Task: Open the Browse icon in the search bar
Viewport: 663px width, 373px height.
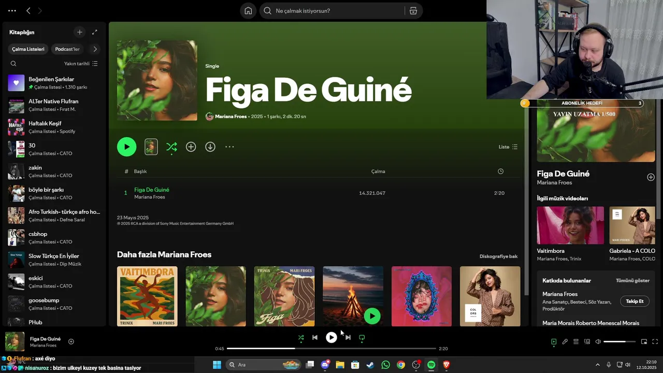Action: (413, 11)
